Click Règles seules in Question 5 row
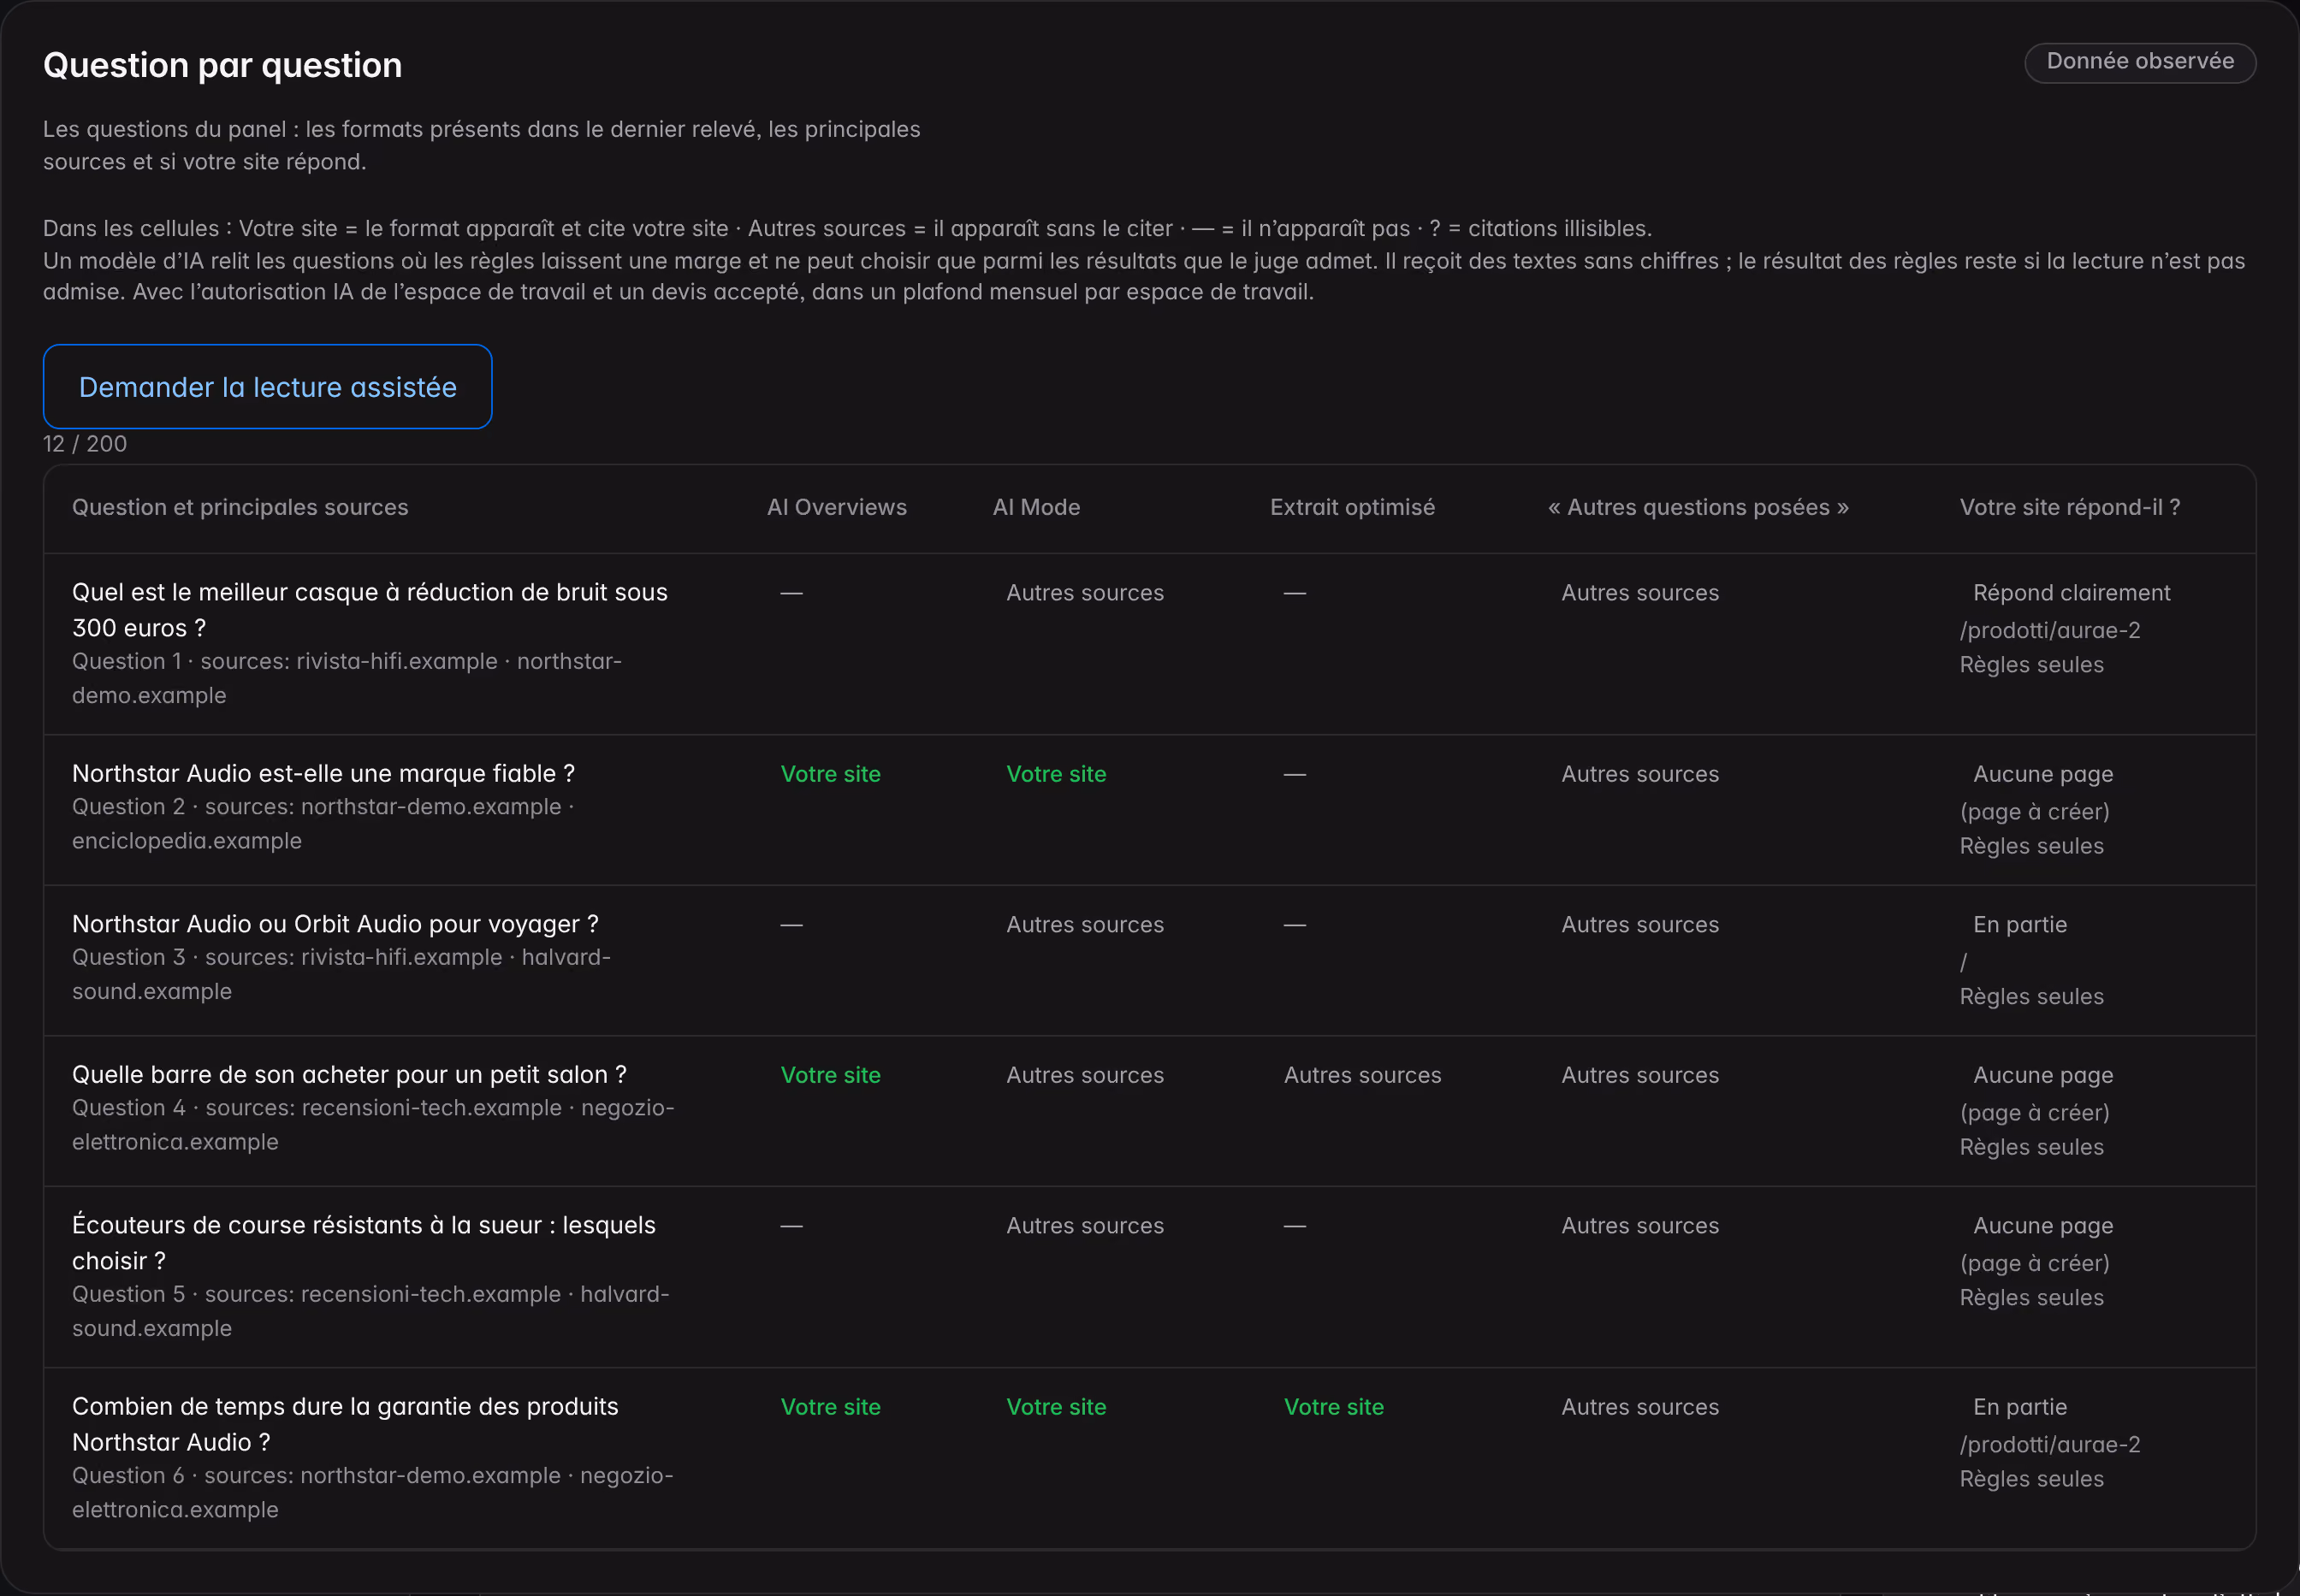 [x=2030, y=1297]
